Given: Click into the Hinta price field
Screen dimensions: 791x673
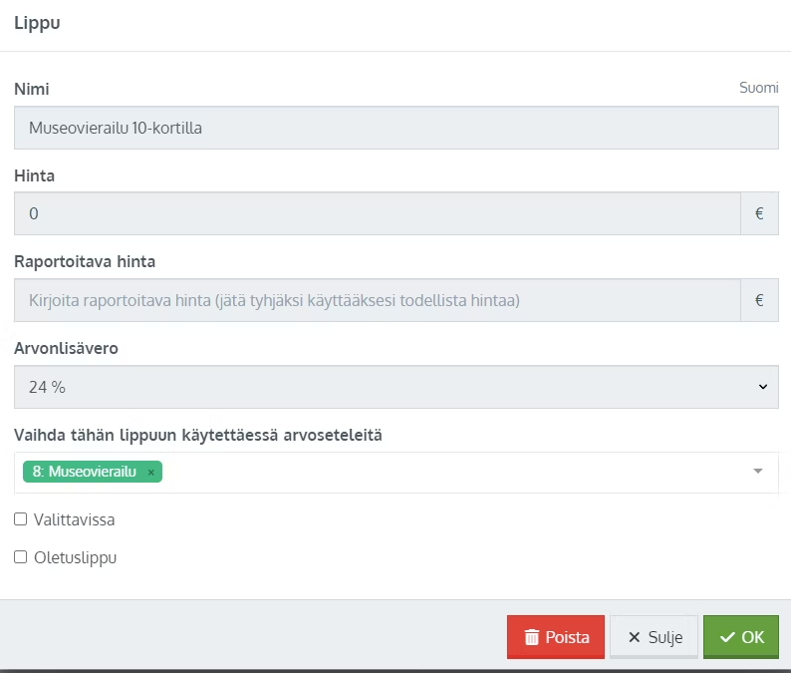Looking at the screenshot, I should pos(378,213).
